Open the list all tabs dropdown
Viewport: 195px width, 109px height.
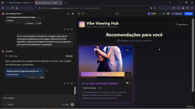[x=170, y=3]
